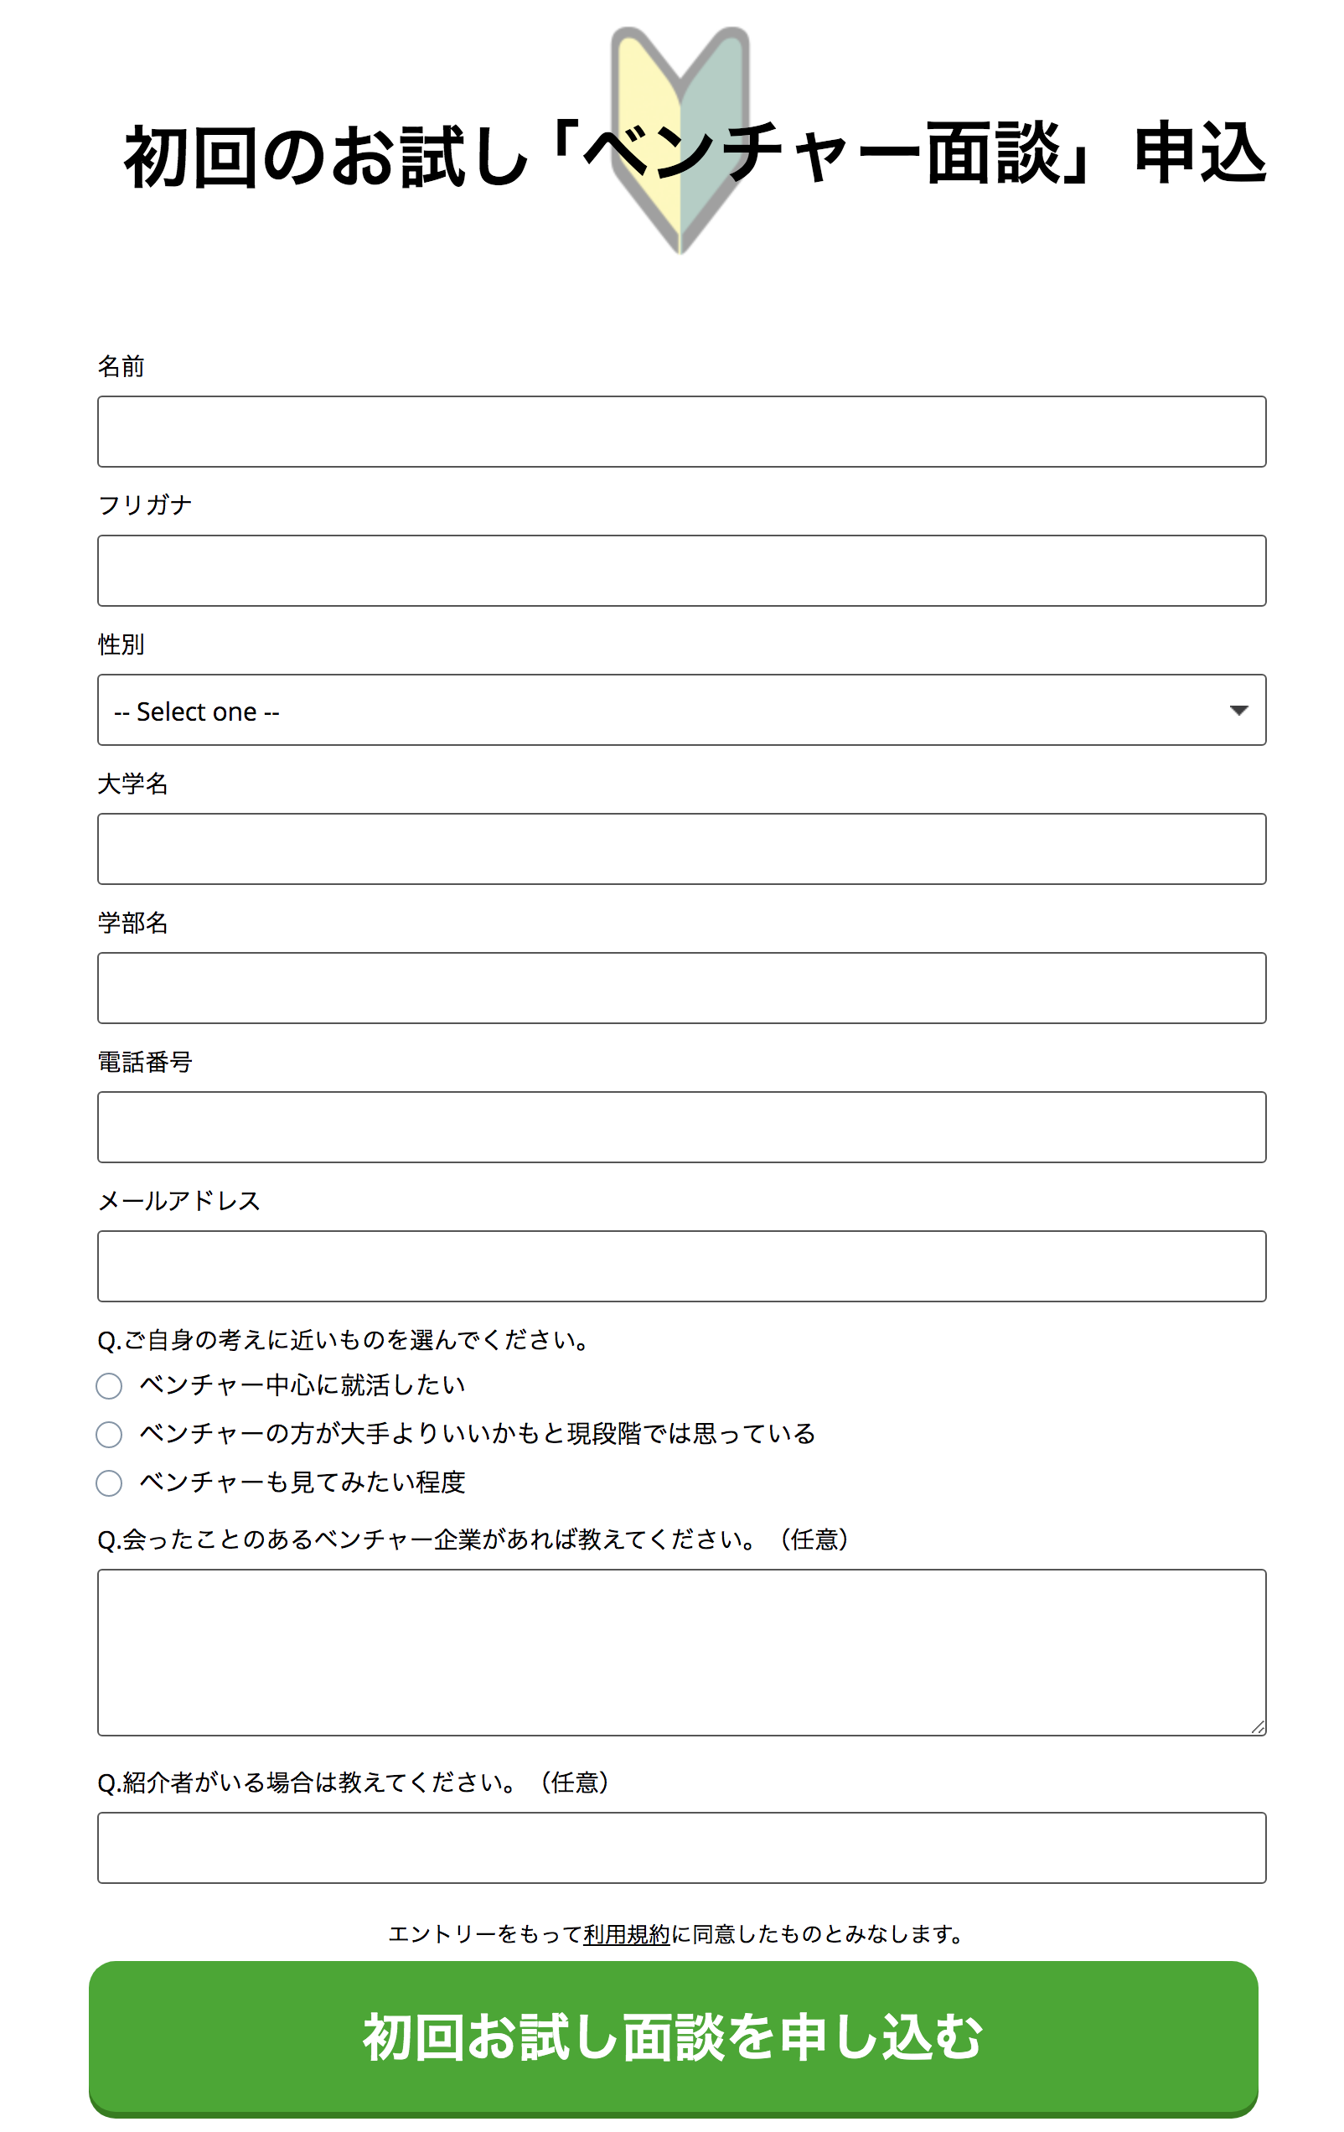The height and width of the screenshot is (2132, 1344).
Task: Click the ベンチャー企業 textarea
Action: (x=682, y=1653)
